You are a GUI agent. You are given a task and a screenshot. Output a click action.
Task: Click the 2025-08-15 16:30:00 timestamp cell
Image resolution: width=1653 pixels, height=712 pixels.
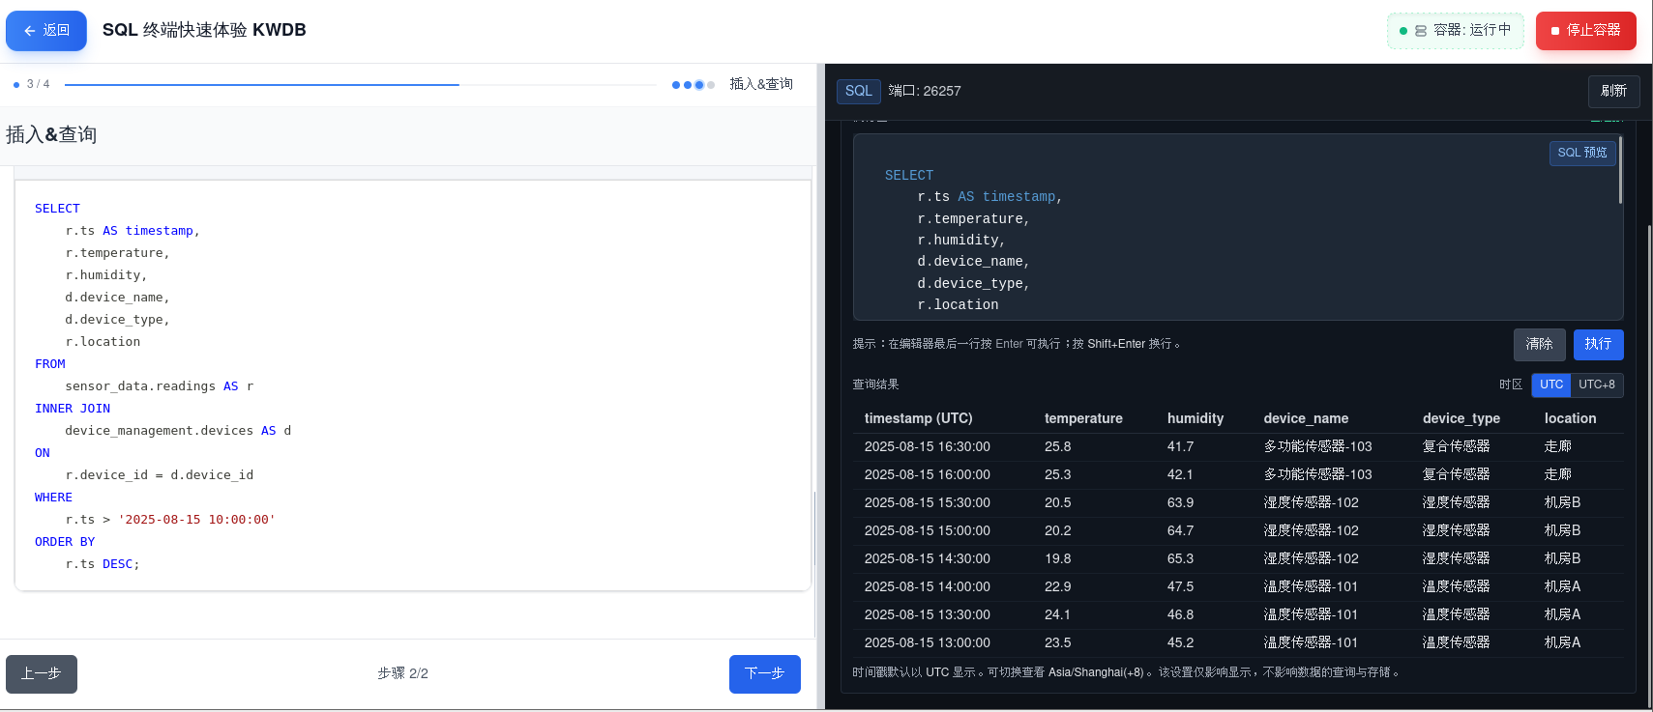click(x=927, y=446)
